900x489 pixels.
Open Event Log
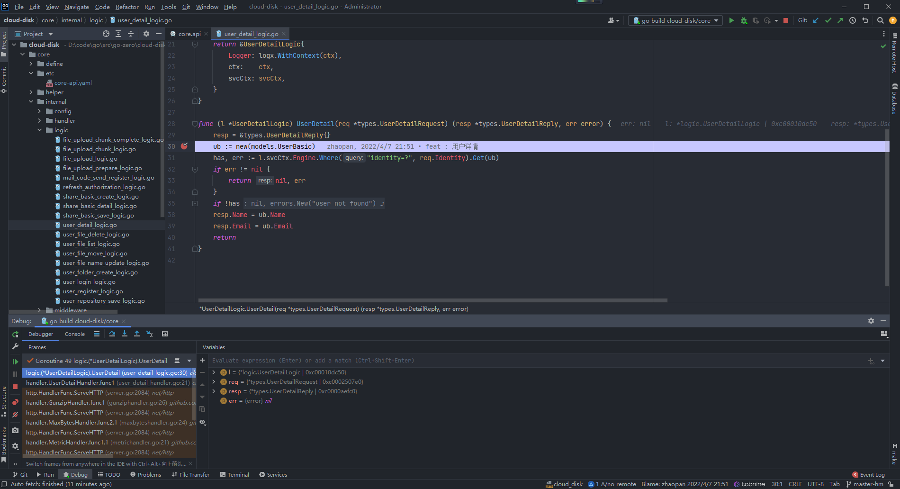point(868,474)
